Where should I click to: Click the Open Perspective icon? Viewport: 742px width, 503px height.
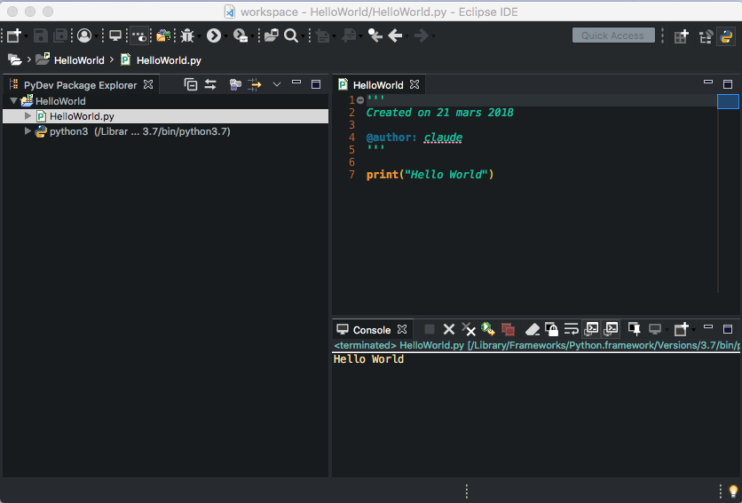(681, 36)
